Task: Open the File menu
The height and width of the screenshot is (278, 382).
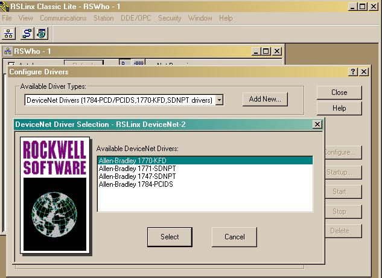Action: click(x=7, y=18)
